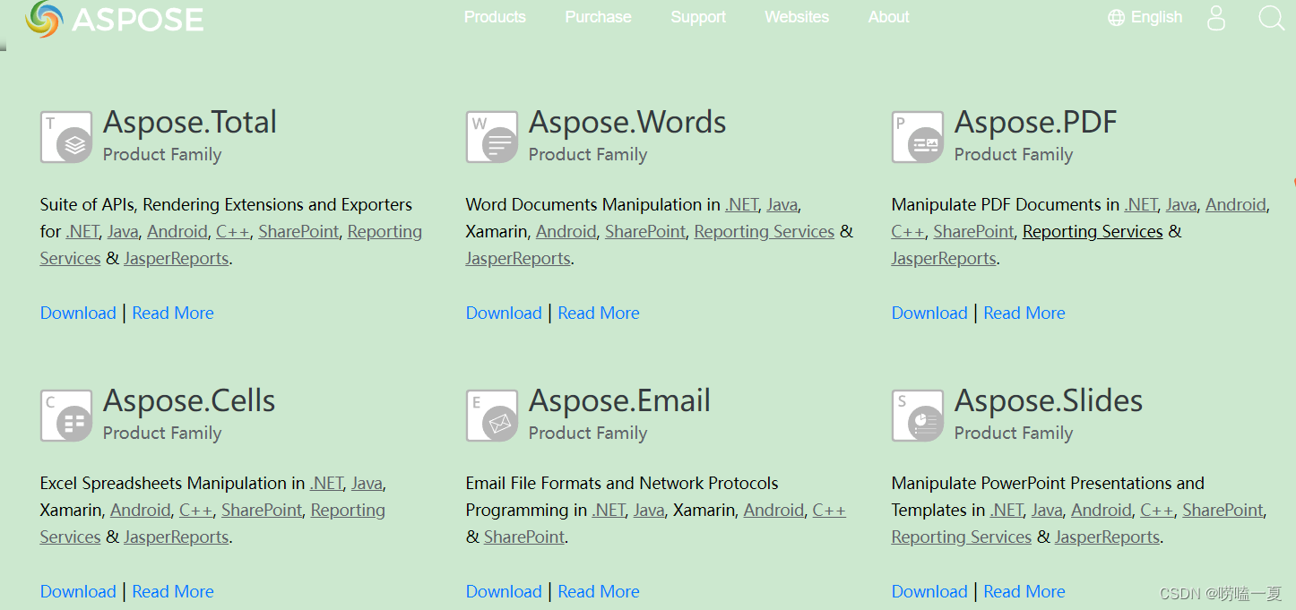
Task: Follow the Java link under Aspose.Words
Action: tap(782, 204)
